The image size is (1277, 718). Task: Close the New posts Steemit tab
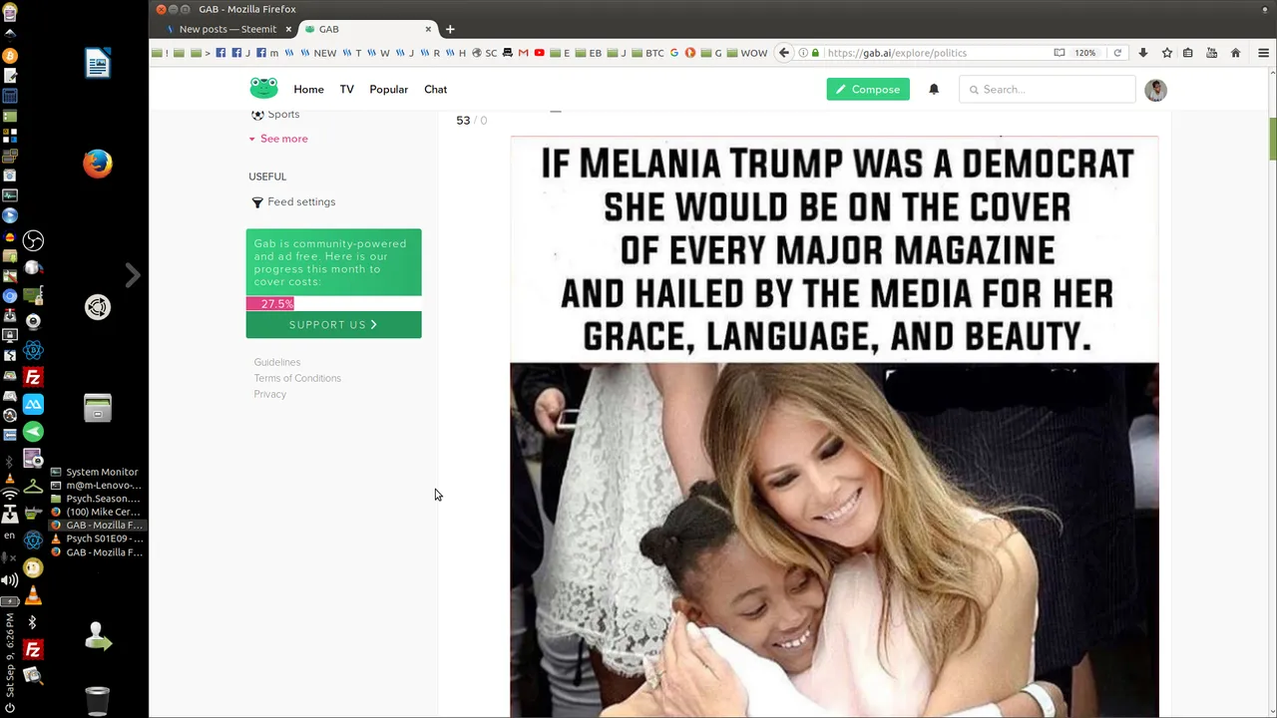pos(288,29)
